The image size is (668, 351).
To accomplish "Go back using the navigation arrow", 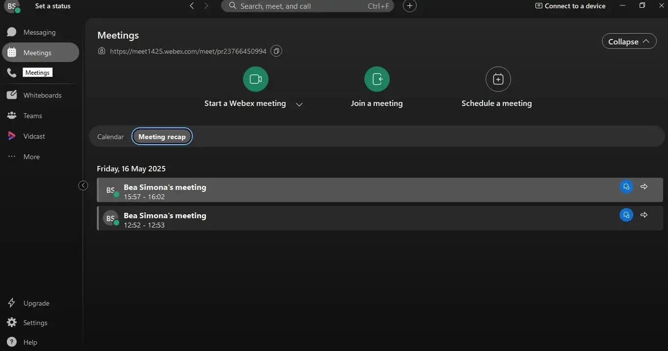I will point(192,6).
